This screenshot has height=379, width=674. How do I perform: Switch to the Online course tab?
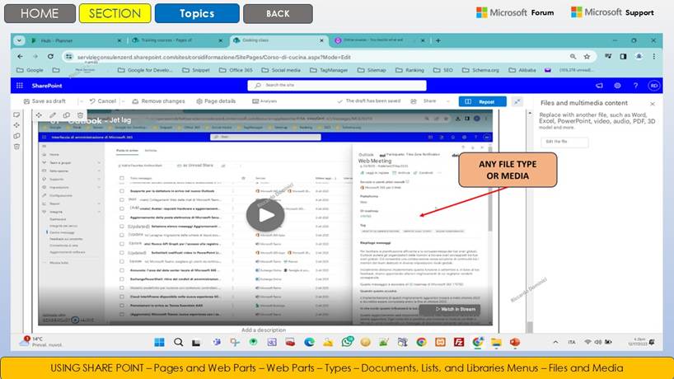380,40
